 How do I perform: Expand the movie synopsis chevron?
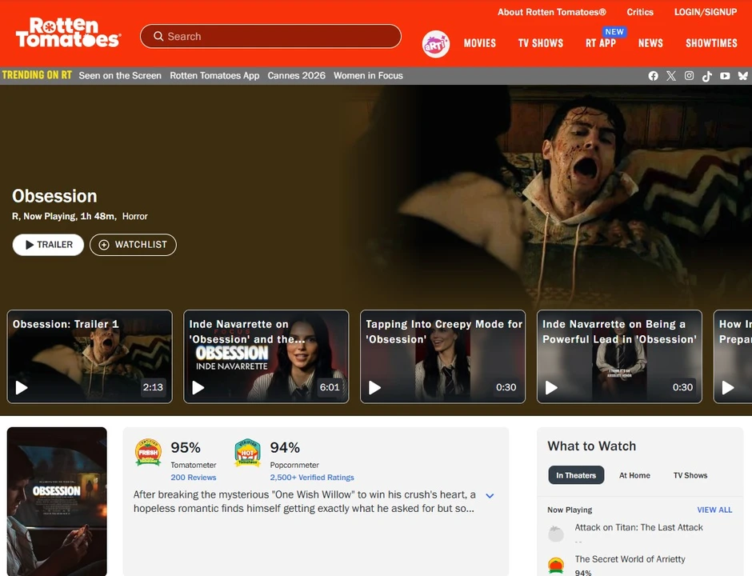point(490,495)
